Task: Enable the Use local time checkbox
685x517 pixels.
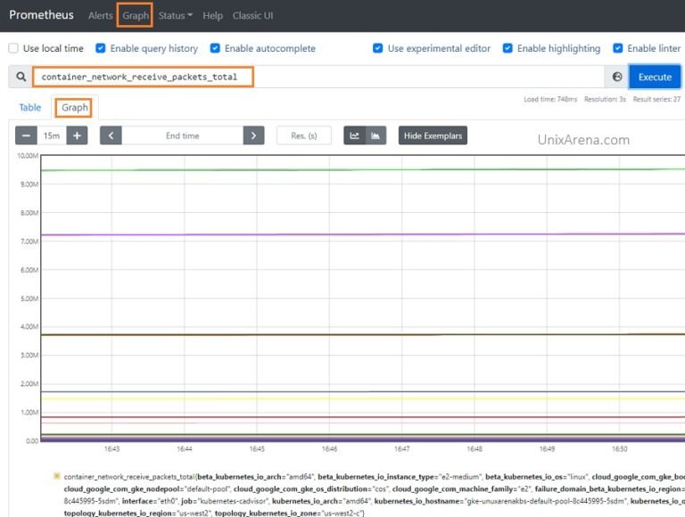Action: coord(13,49)
